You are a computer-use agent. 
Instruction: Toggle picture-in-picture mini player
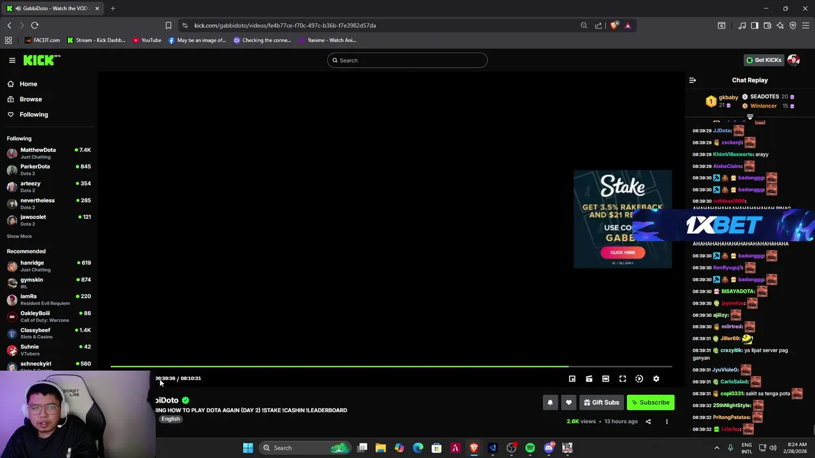tap(572, 378)
